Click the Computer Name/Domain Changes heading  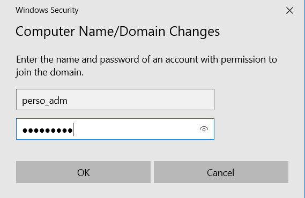(118, 32)
